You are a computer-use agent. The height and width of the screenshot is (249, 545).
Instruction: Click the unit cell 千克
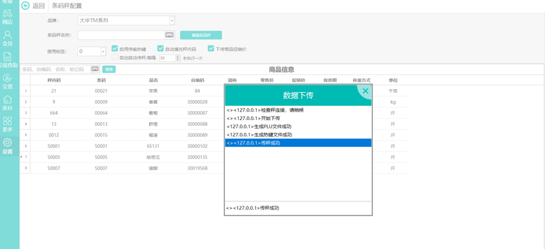click(x=393, y=91)
